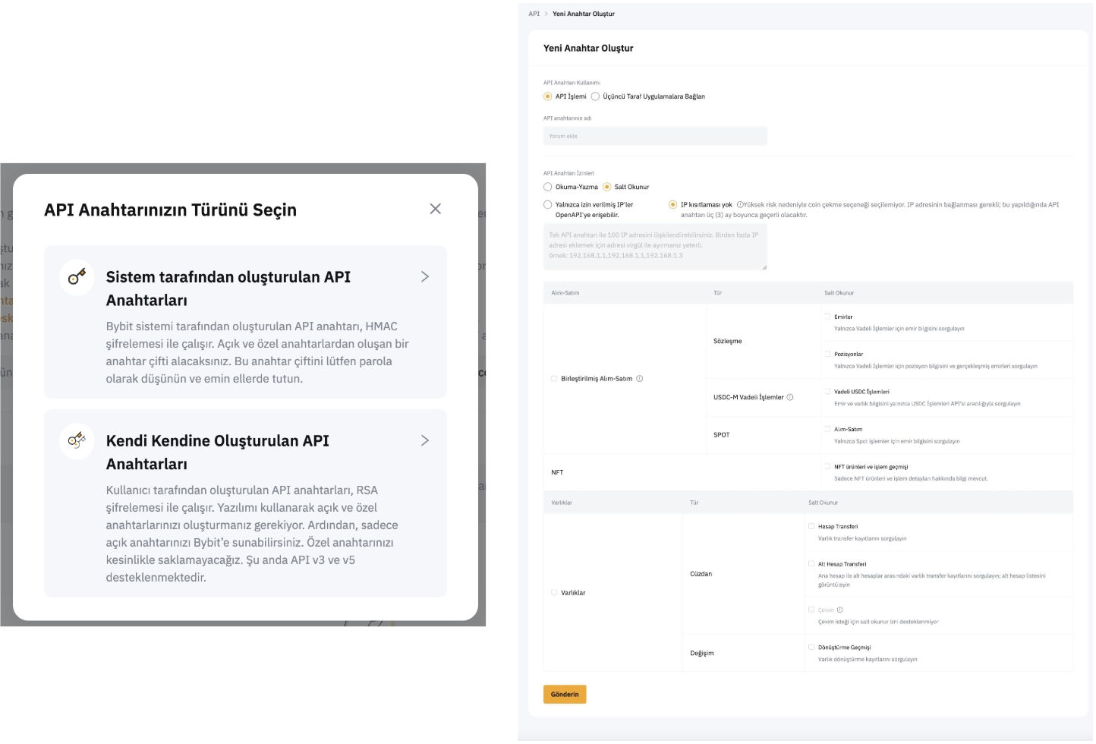Screen dimensions: 1096x744
Task: Click the key icon for self-generated API keys
Action: point(77,440)
